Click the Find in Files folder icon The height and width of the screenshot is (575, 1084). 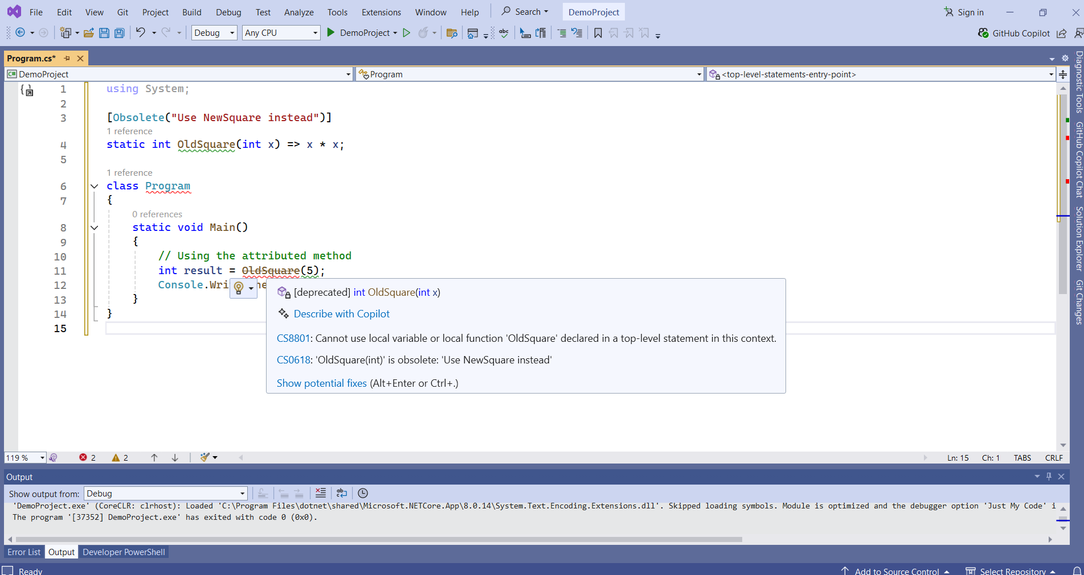click(x=452, y=33)
